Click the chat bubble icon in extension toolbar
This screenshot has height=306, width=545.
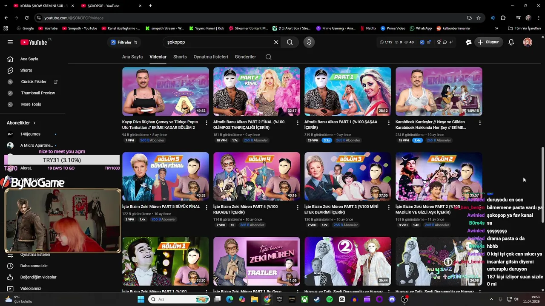445,42
